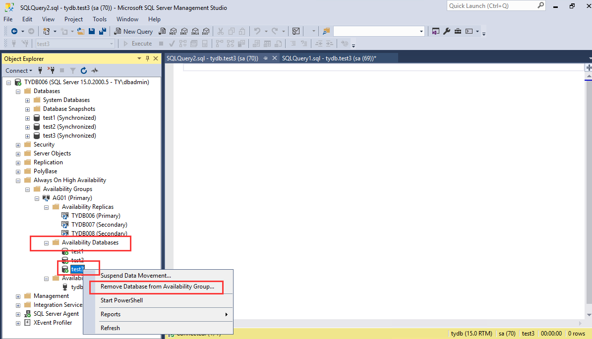Open the Connect dropdown in Object Explorer
592x339 pixels.
[x=18, y=70]
